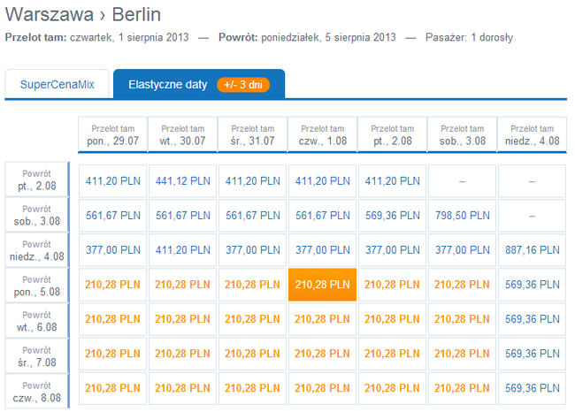Select 561,67 PLN fare departing pon., 29.07
Screen dimensions: 575x412
click(x=112, y=215)
